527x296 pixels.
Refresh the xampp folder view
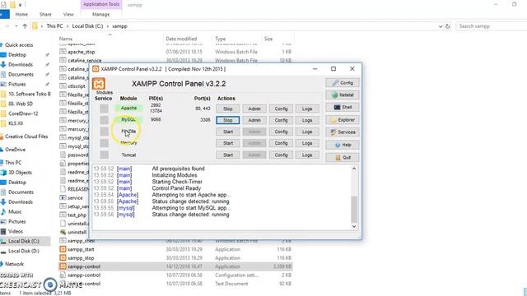coord(448,26)
